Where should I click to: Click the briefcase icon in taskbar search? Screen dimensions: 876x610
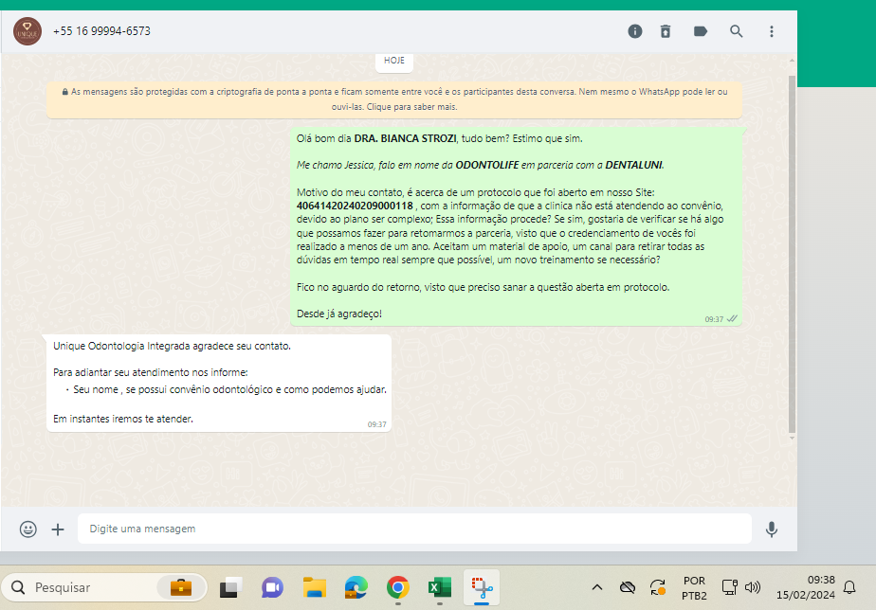[181, 587]
